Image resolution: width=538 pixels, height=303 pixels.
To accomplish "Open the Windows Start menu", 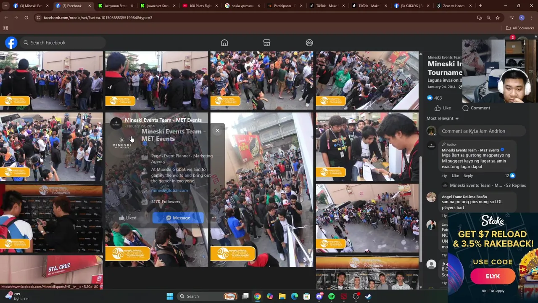I will (170, 296).
